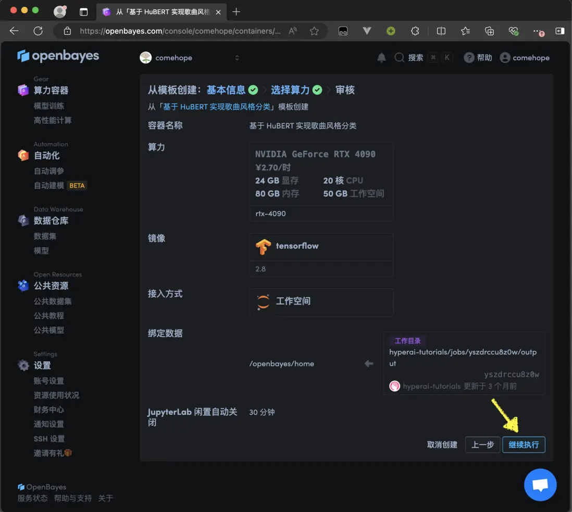Open 邀请有礼 in sidebar

53,453
